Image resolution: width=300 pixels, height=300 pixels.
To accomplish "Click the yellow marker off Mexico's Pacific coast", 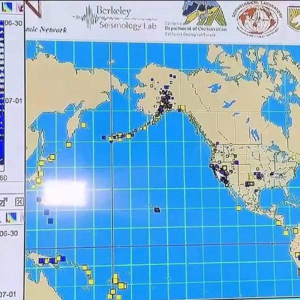I will pos(238,207).
